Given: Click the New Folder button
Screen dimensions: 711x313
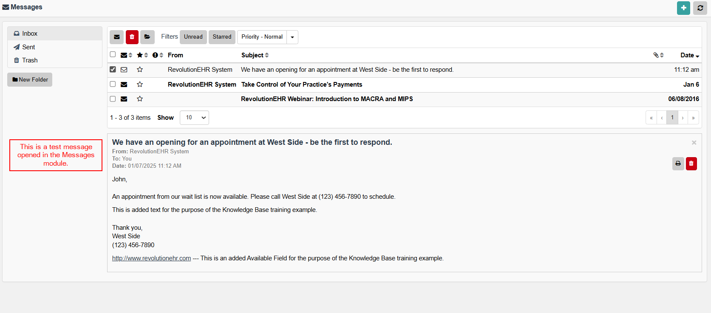Looking at the screenshot, I should (x=30, y=79).
